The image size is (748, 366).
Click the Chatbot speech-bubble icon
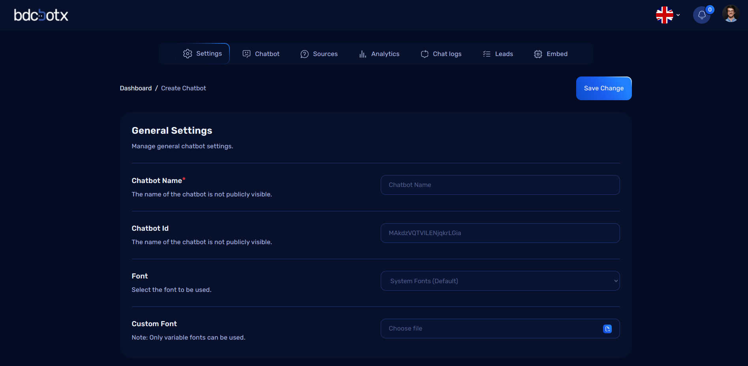246,54
